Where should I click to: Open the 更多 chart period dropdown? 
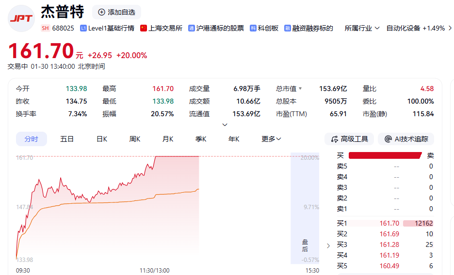271,139
